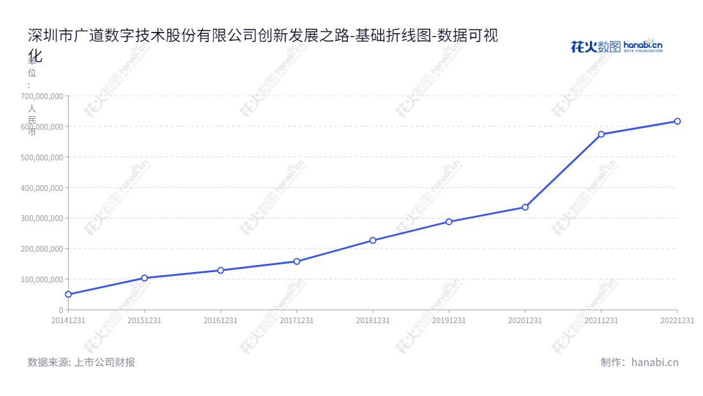The width and height of the screenshot is (703, 396).
Task: Click the 20211231 data point marker
Action: pos(601,134)
